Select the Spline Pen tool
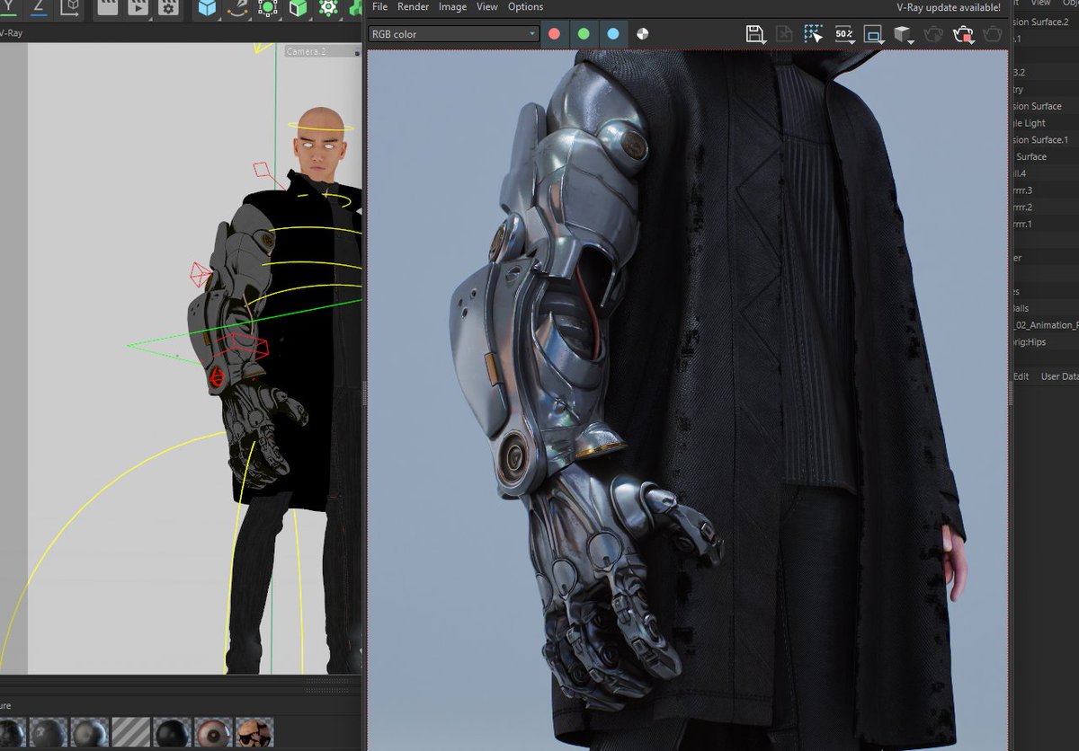This screenshot has height=751, width=1079. coord(238,7)
